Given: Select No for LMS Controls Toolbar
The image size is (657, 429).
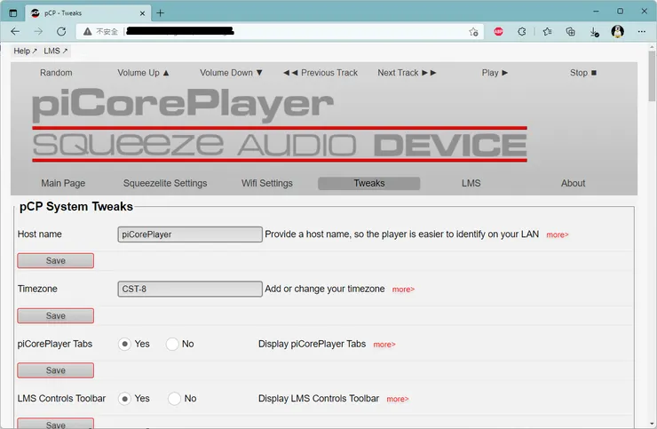Looking at the screenshot, I should coord(174,399).
